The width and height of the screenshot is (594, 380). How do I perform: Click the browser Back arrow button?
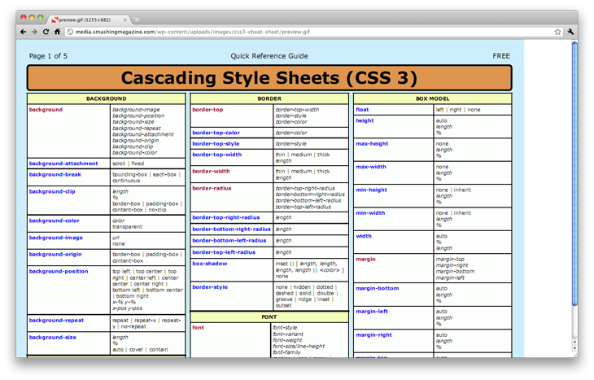click(23, 32)
